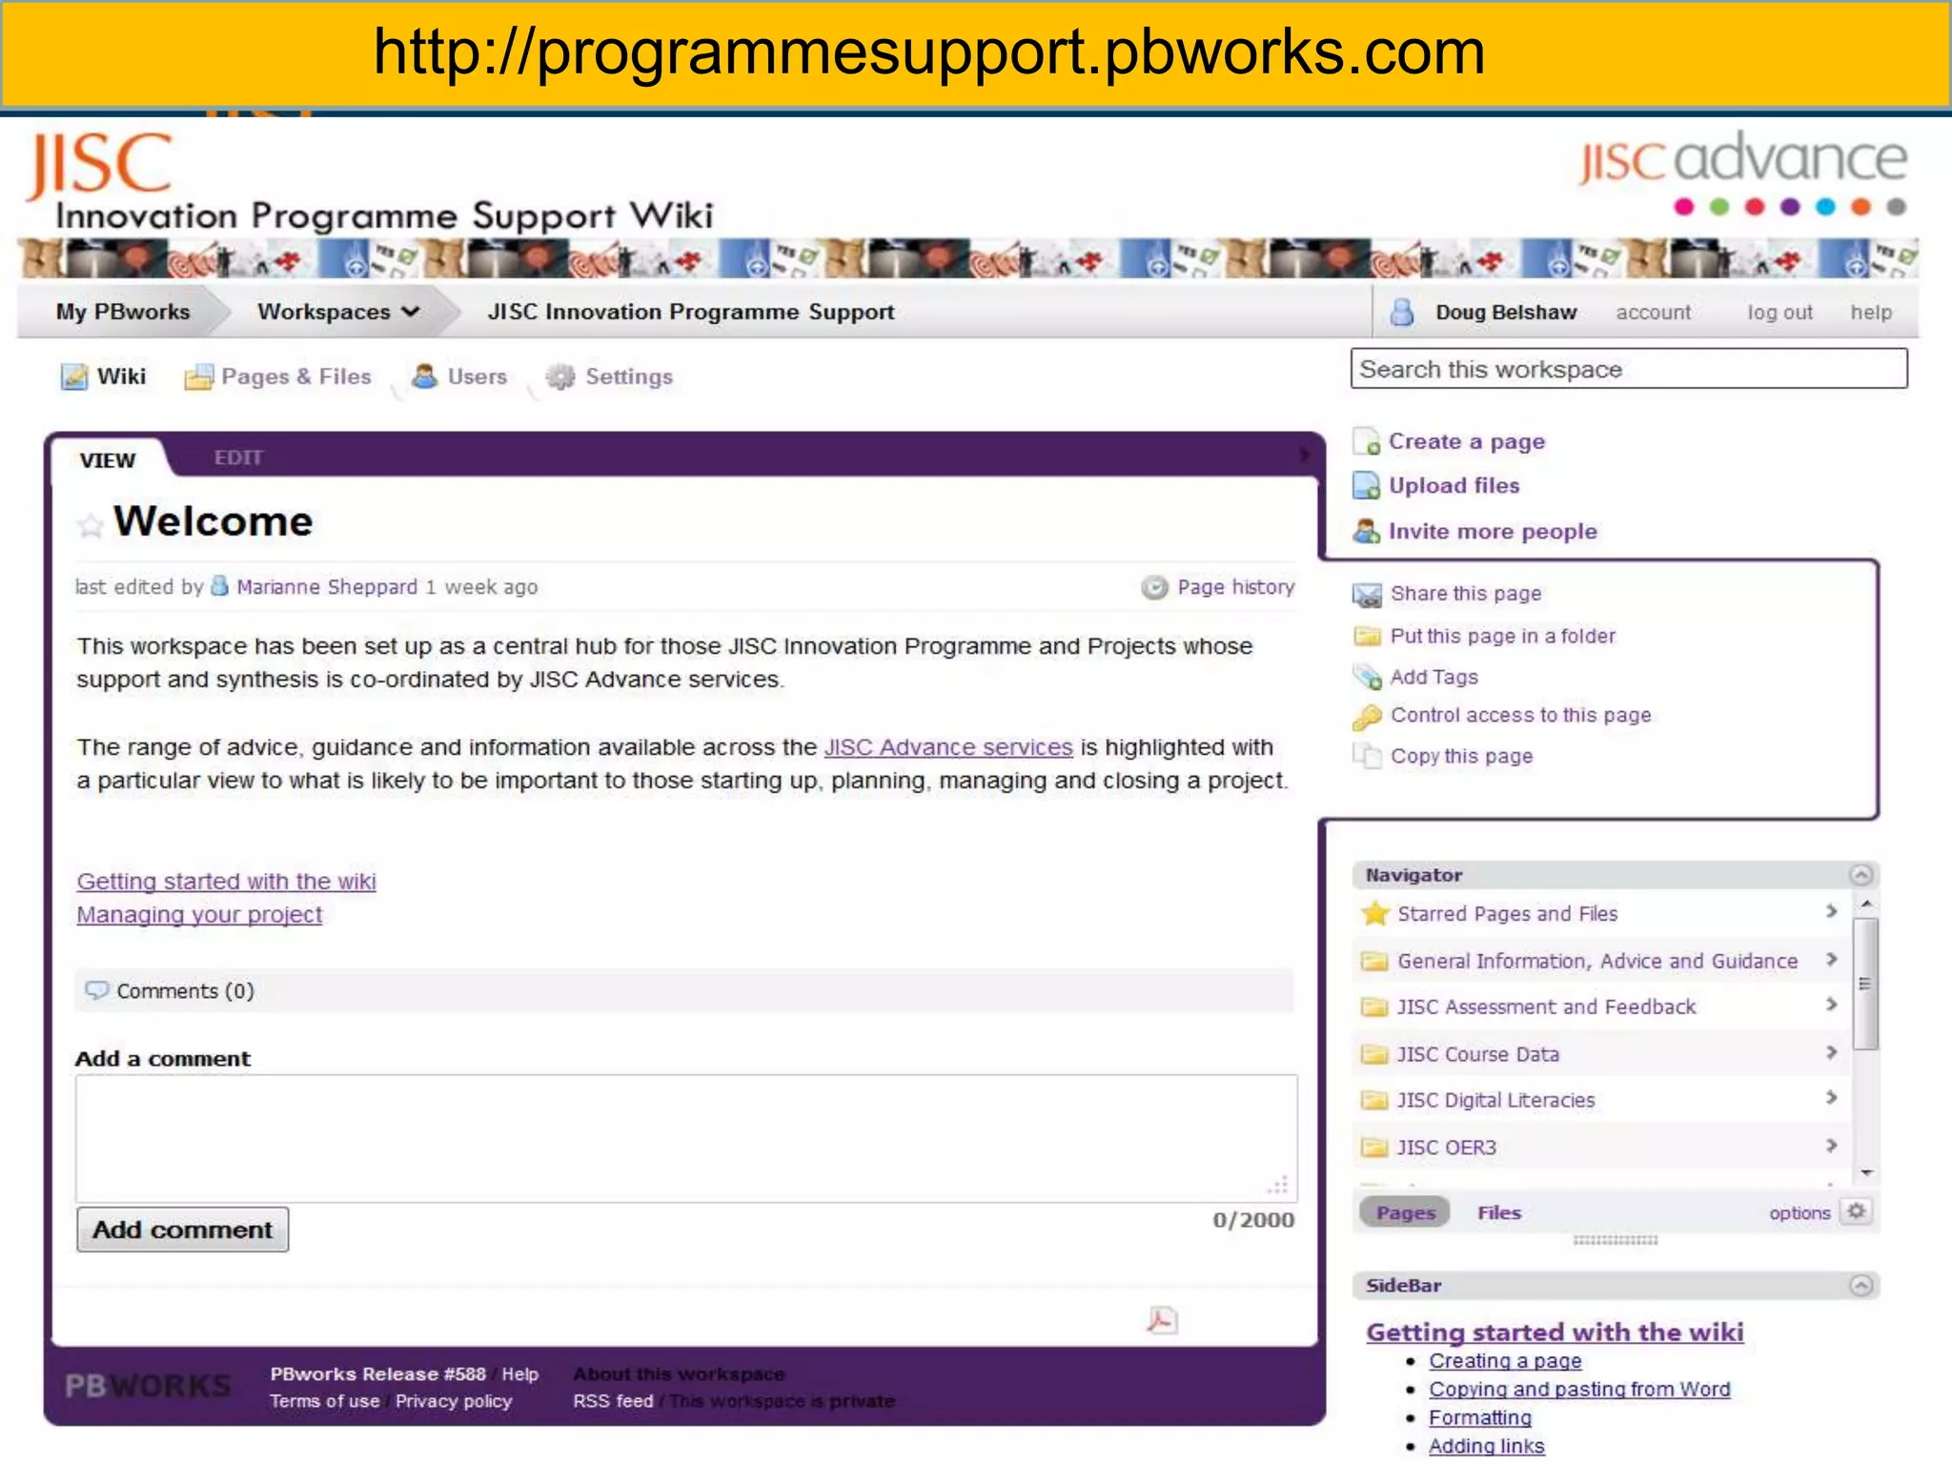Viewport: 1952px width, 1464px height.
Task: Click the Wiki pencil icon
Action: click(x=74, y=377)
